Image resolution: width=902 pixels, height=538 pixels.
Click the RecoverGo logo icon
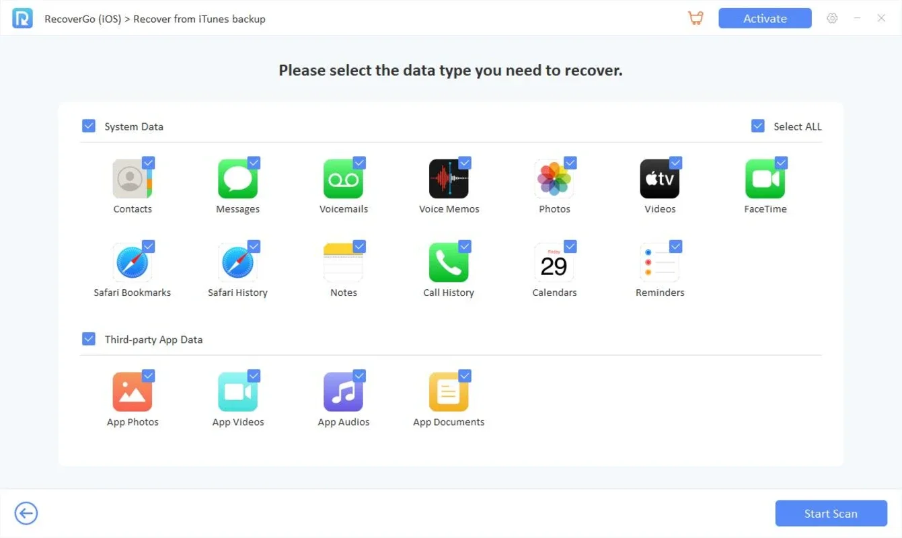tap(22, 18)
